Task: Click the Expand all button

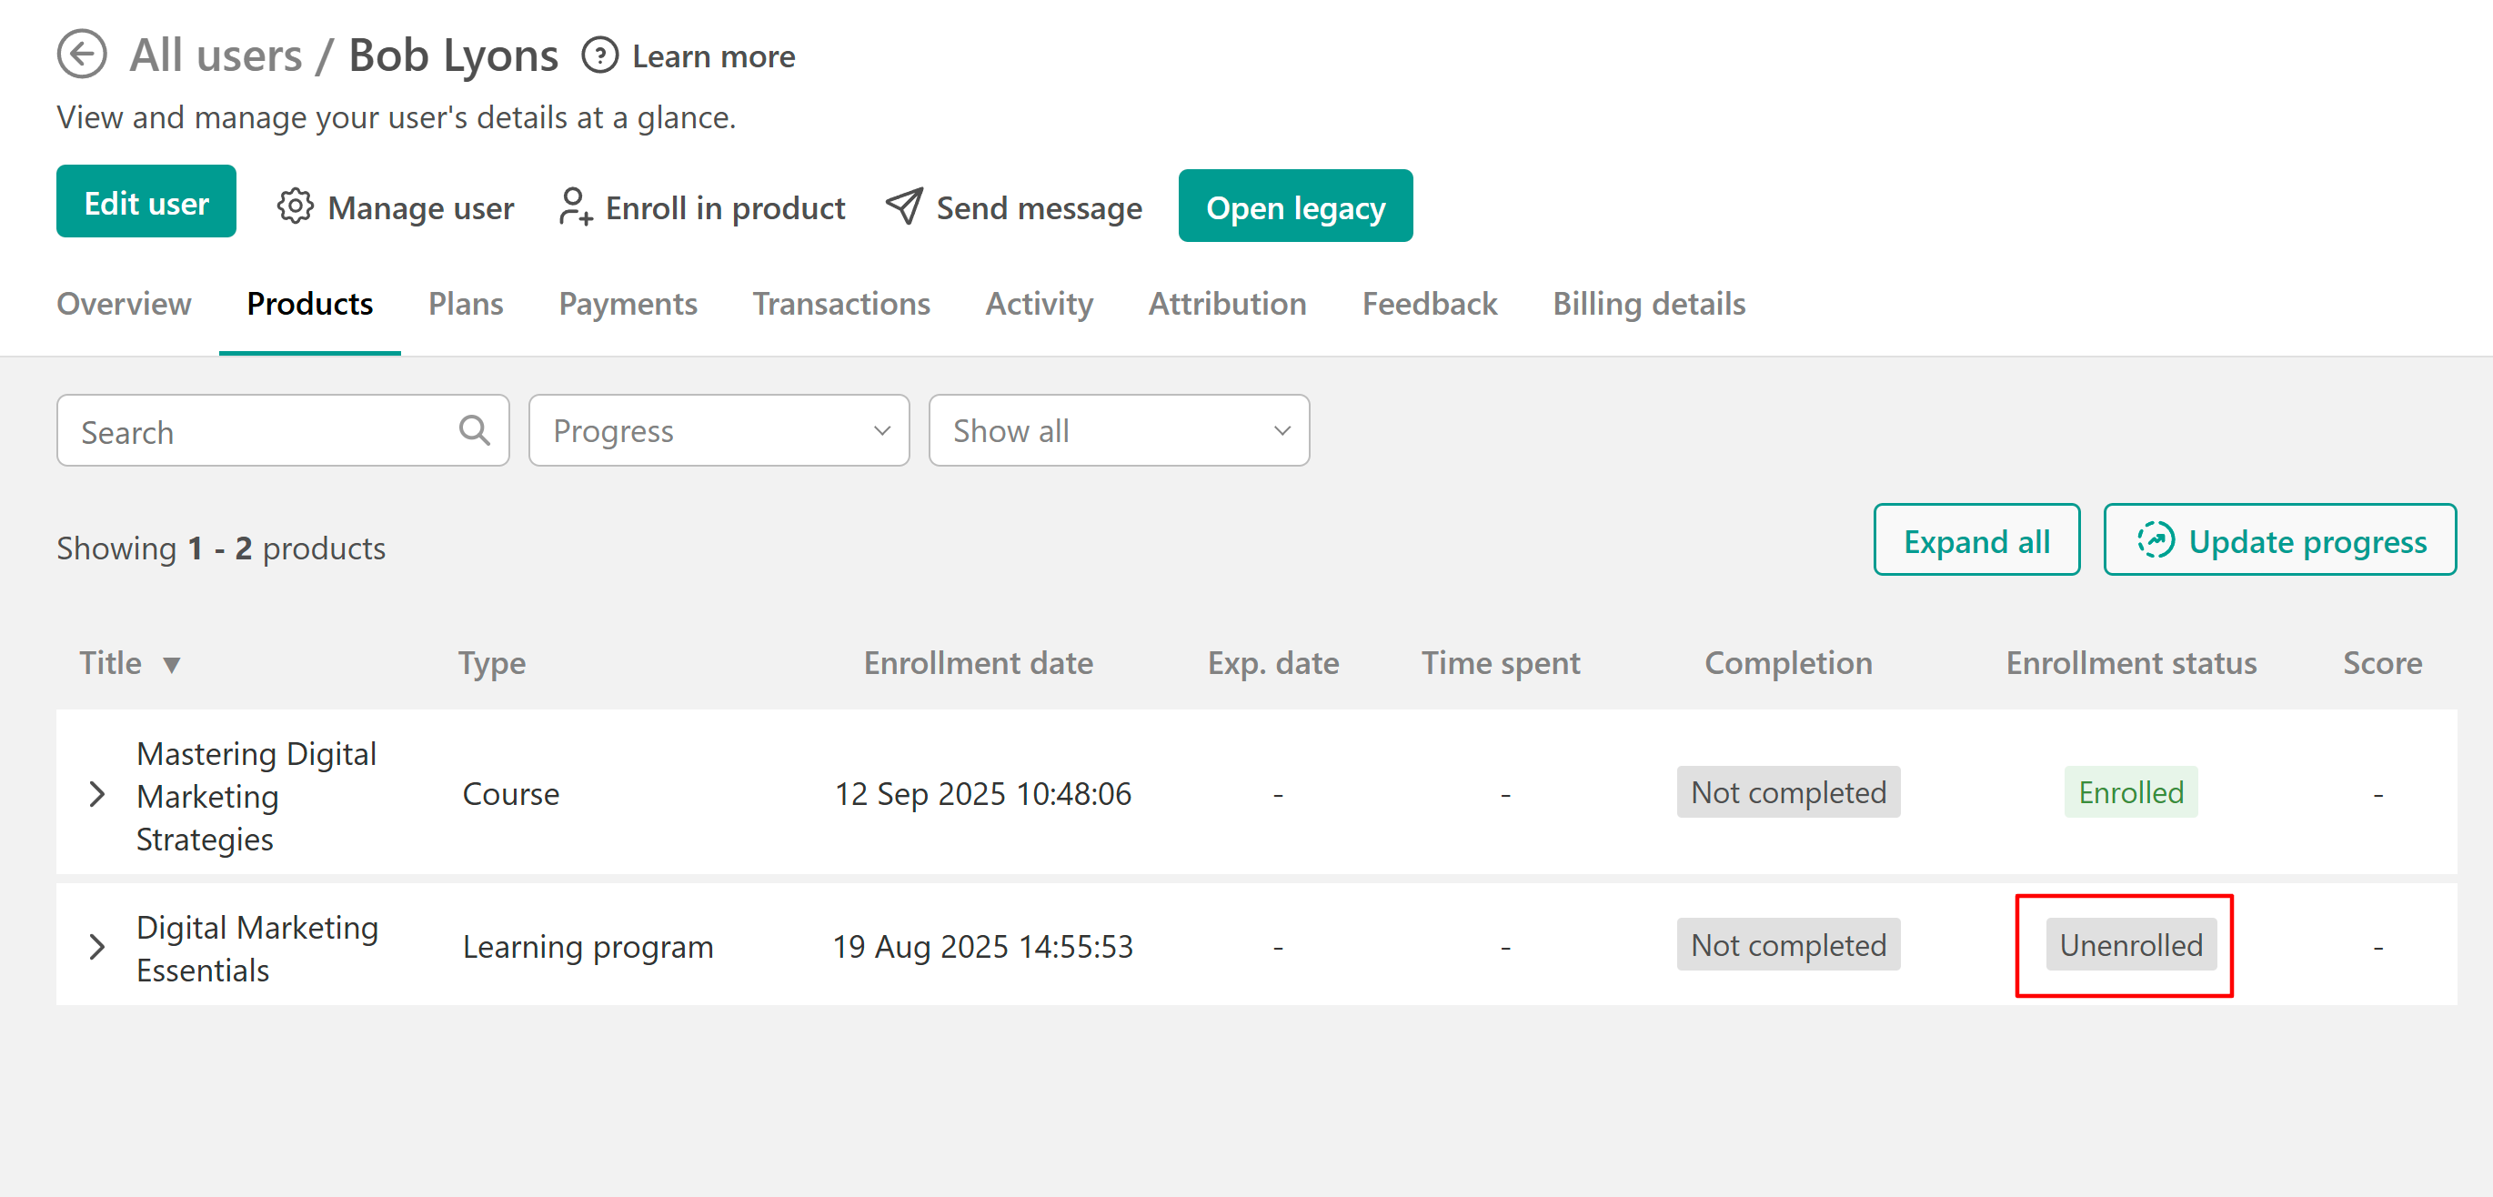Action: coord(1975,540)
